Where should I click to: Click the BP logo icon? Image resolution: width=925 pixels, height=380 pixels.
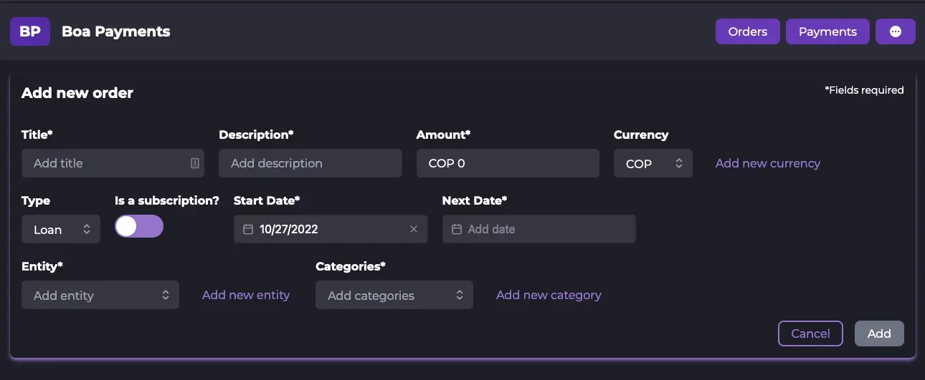pyautogui.click(x=30, y=32)
